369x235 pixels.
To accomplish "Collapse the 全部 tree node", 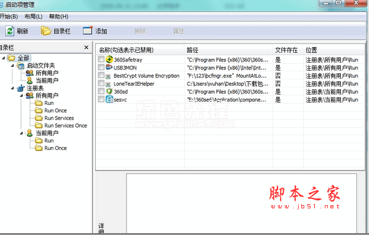I will pos(4,58).
